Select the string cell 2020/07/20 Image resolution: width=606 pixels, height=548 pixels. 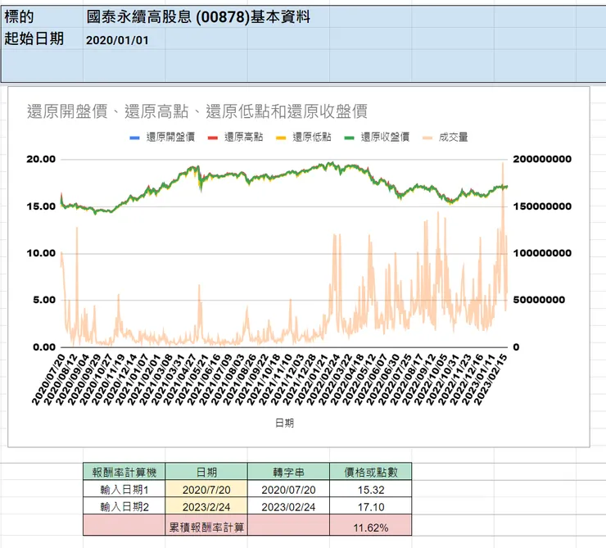(289, 489)
